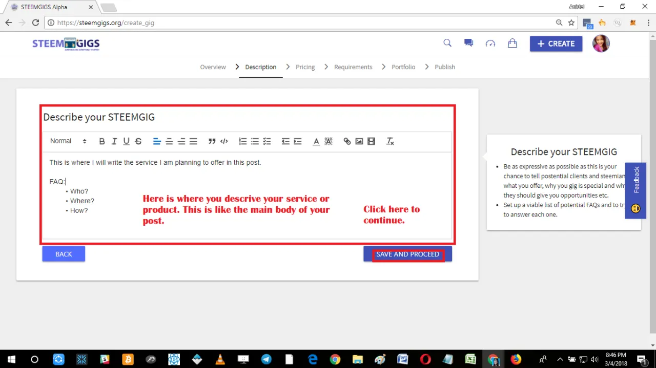This screenshot has height=368, width=656.
Task: Open VLC from the taskbar
Action: [x=220, y=359]
